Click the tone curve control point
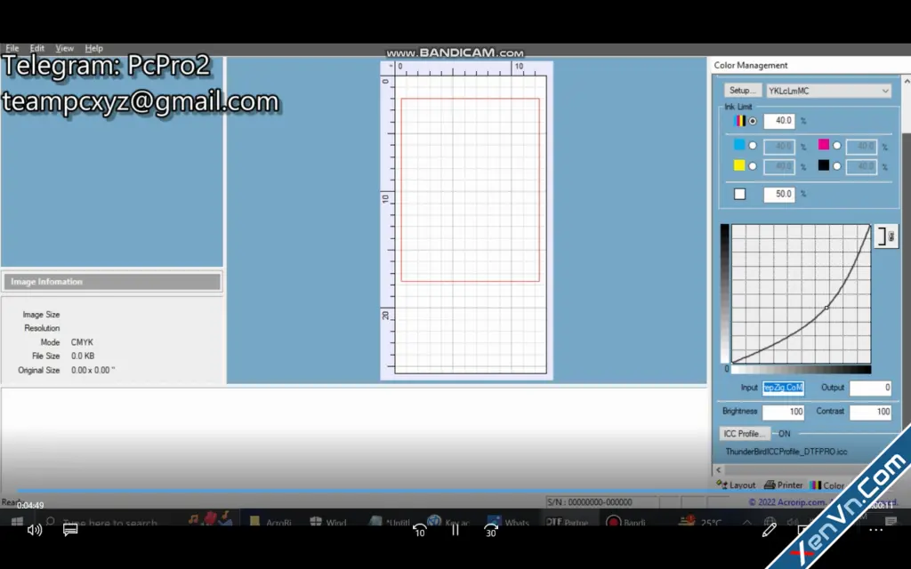The height and width of the screenshot is (569, 911). tap(826, 308)
